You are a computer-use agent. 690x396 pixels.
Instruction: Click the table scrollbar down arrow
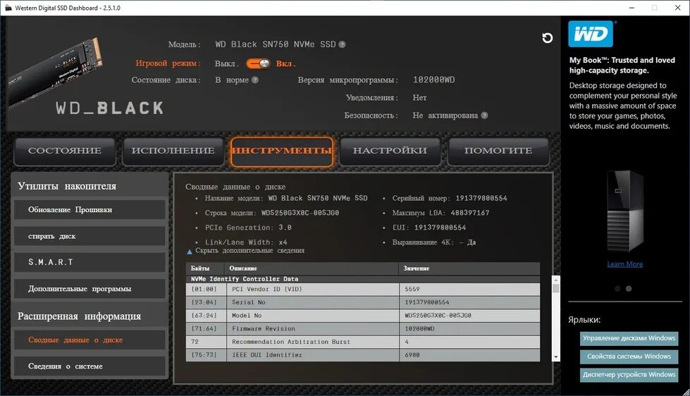coord(556,357)
